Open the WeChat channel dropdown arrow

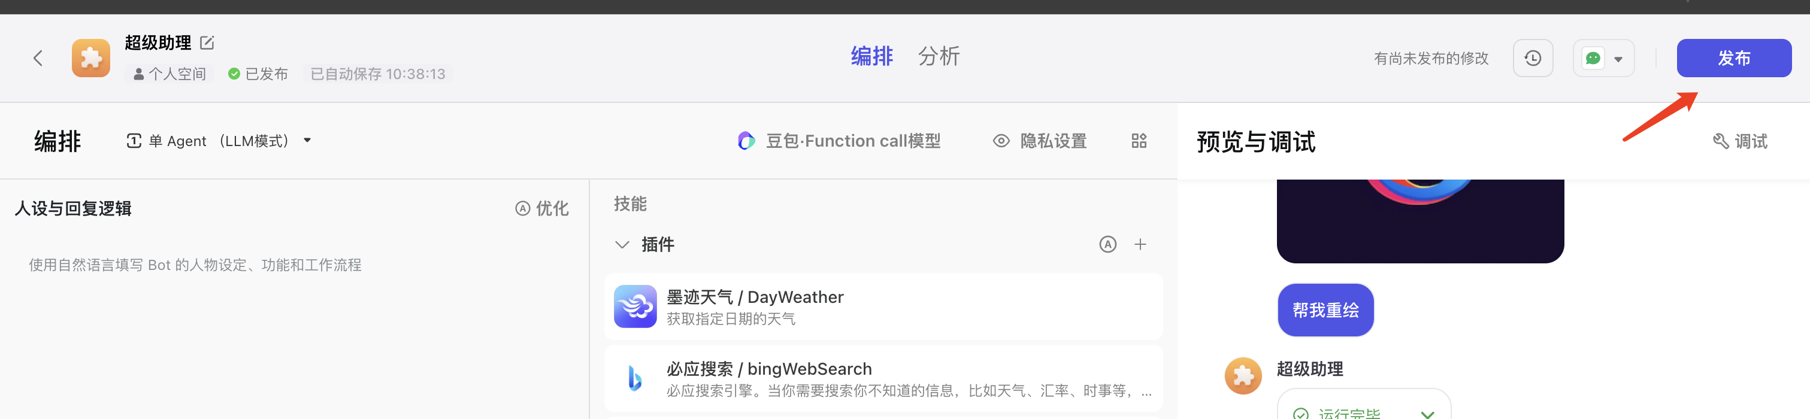[x=1618, y=59]
